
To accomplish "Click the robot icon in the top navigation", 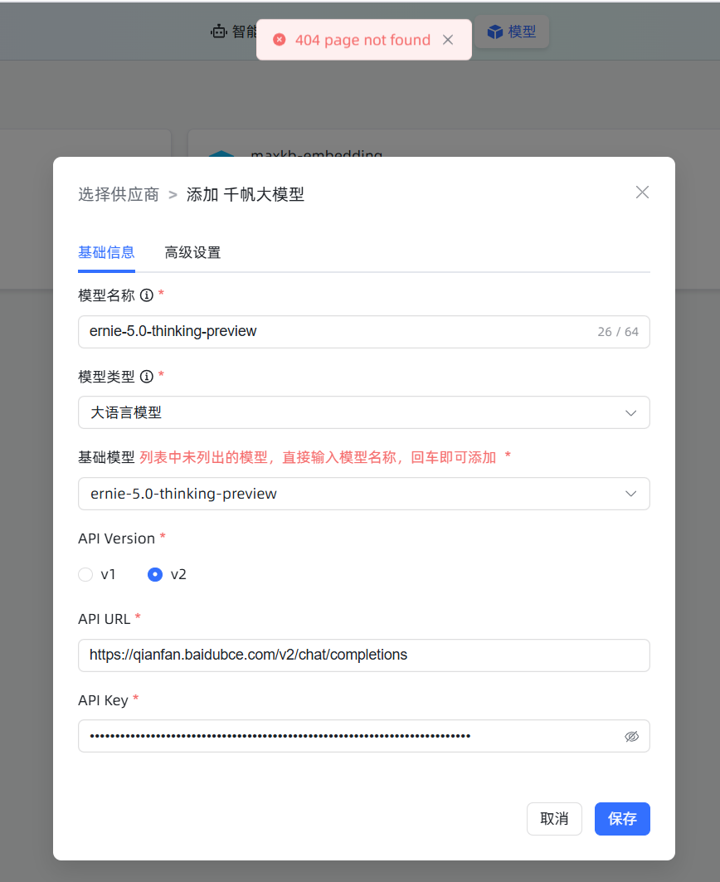I will (219, 32).
